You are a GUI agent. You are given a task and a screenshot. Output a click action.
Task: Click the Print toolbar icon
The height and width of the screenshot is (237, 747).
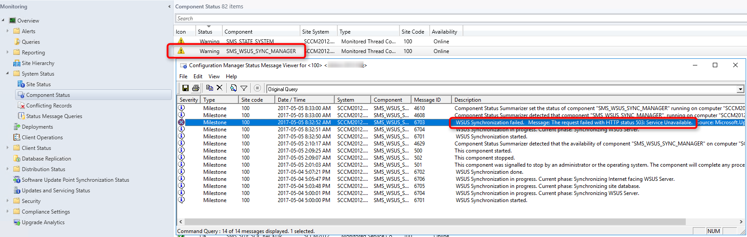click(x=196, y=88)
